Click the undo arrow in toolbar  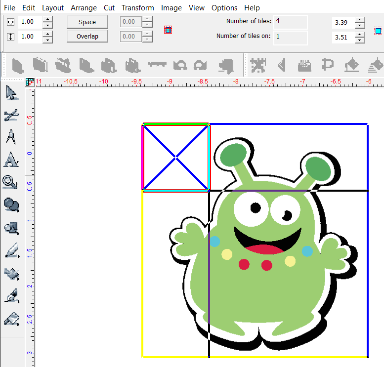pos(181,65)
